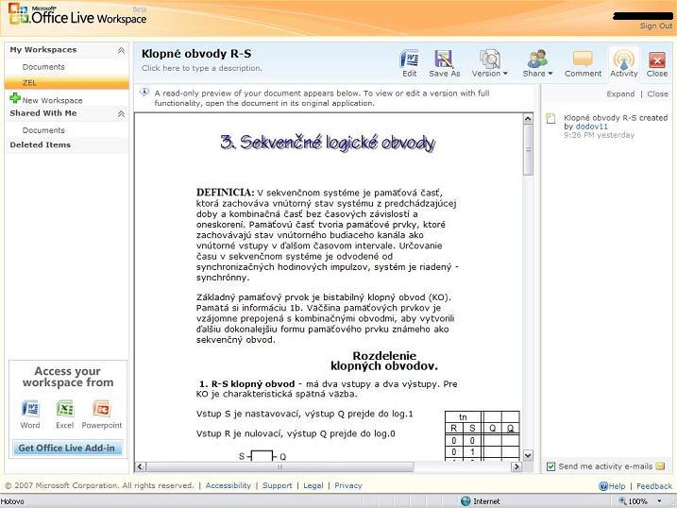Toggle the Activity panel icon
Screen dimensions: 677x508
pos(623,60)
